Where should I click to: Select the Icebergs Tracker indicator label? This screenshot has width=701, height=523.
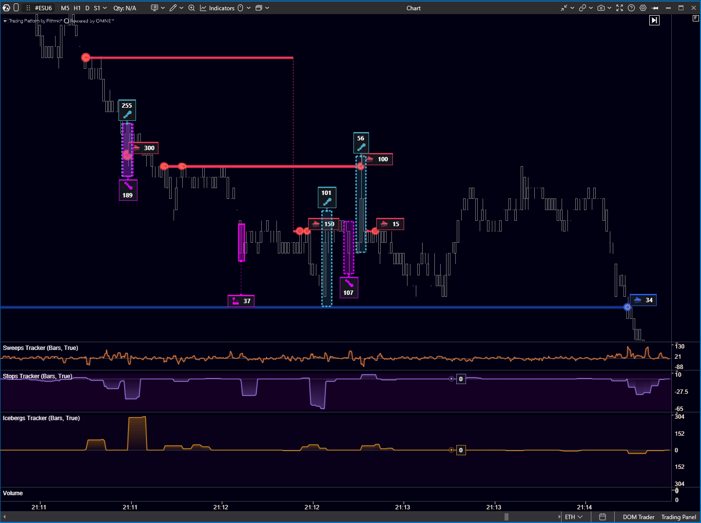(41, 418)
